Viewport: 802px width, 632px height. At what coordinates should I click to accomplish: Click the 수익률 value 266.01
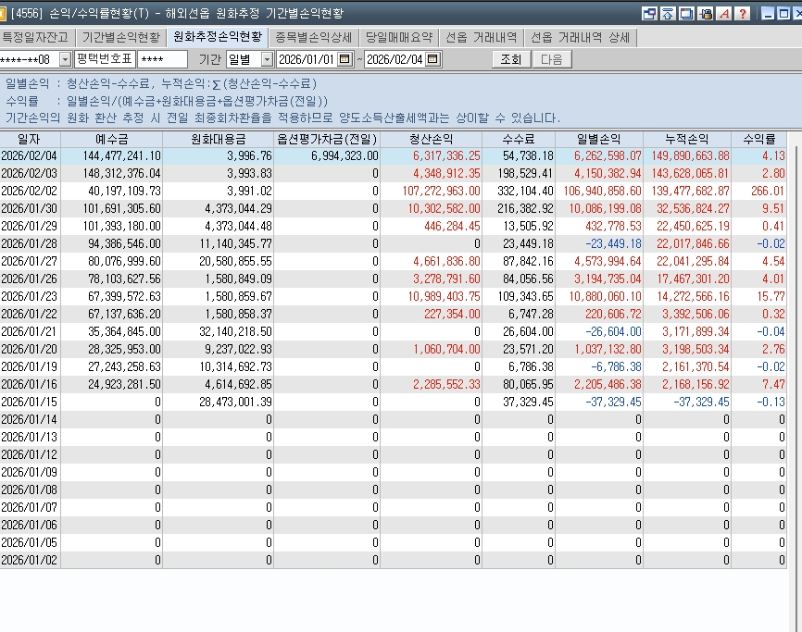coord(768,192)
